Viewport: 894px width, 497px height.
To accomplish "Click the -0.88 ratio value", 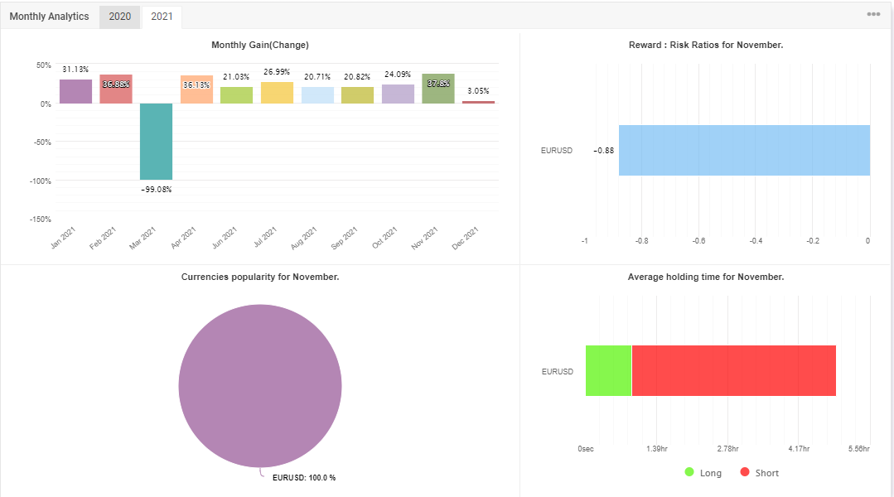I will (604, 151).
